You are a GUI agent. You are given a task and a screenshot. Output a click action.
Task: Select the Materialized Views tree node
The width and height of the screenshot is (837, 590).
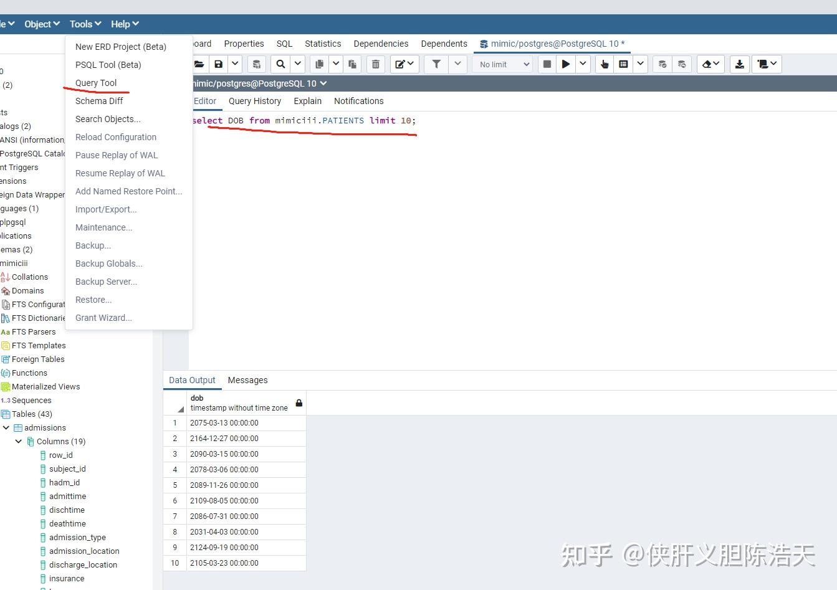click(45, 386)
